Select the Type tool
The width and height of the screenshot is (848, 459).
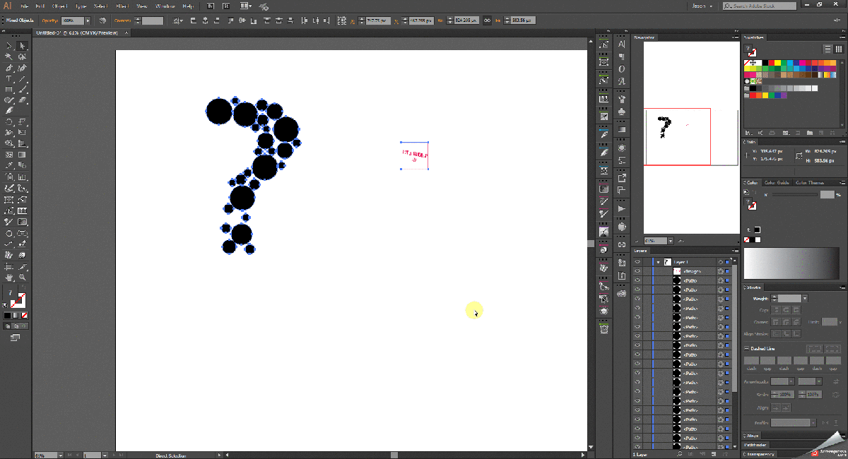(x=9, y=79)
